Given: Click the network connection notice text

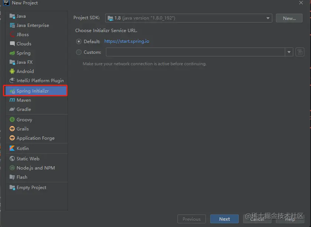Looking at the screenshot, I should coord(144,64).
